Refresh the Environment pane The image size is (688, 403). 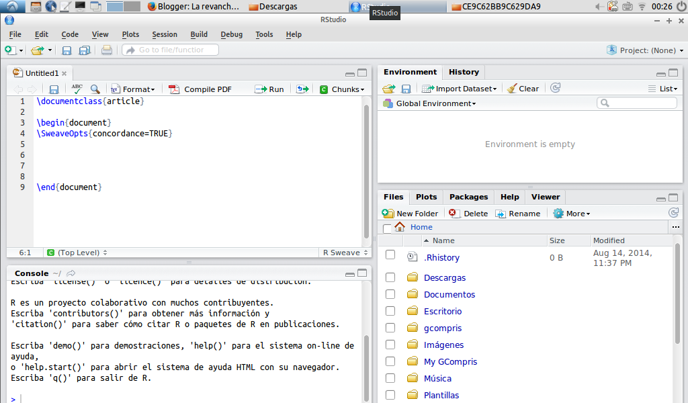pos(555,88)
